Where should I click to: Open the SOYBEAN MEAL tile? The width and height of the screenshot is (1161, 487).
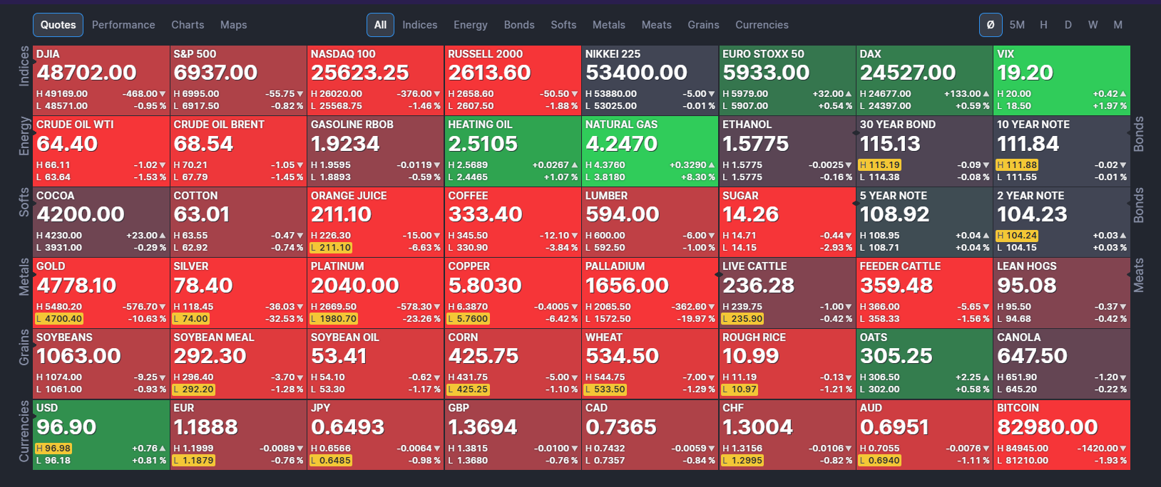pos(238,364)
